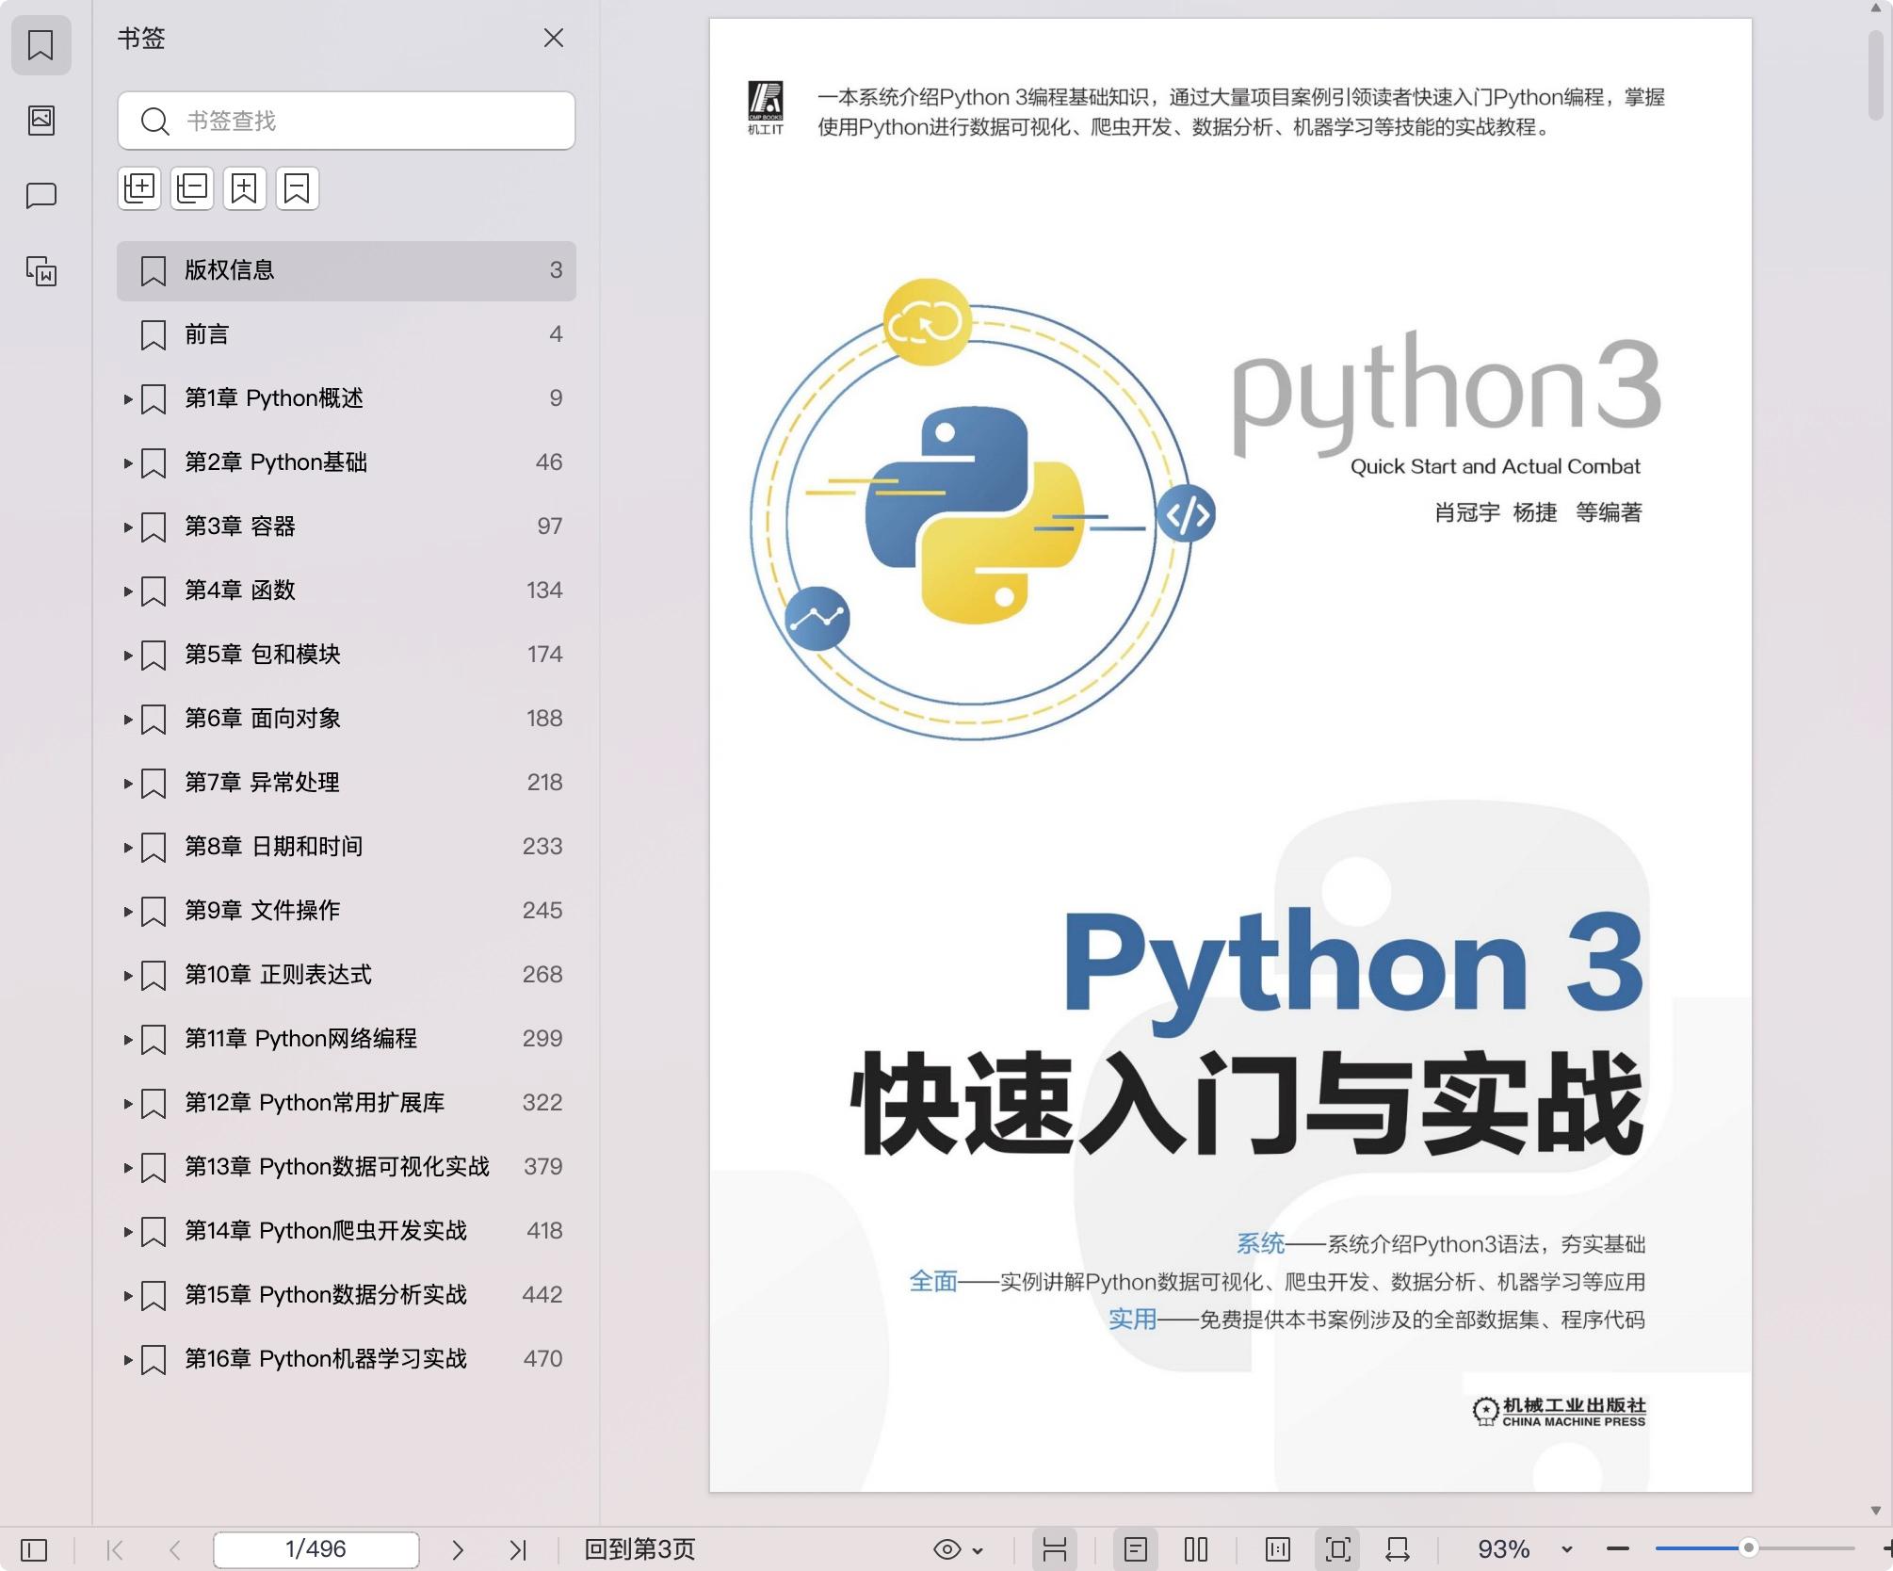Click the scroll-up arrow of the document scrollbar
This screenshot has width=1893, height=1571.
pos(1875,9)
